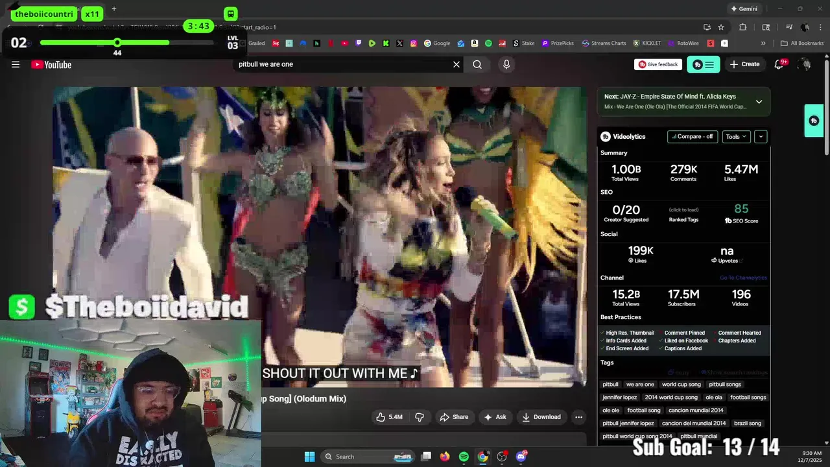Viewport: 830px width, 467px height.
Task: Open the teal TubeBuddy side tab
Action: coord(814,121)
